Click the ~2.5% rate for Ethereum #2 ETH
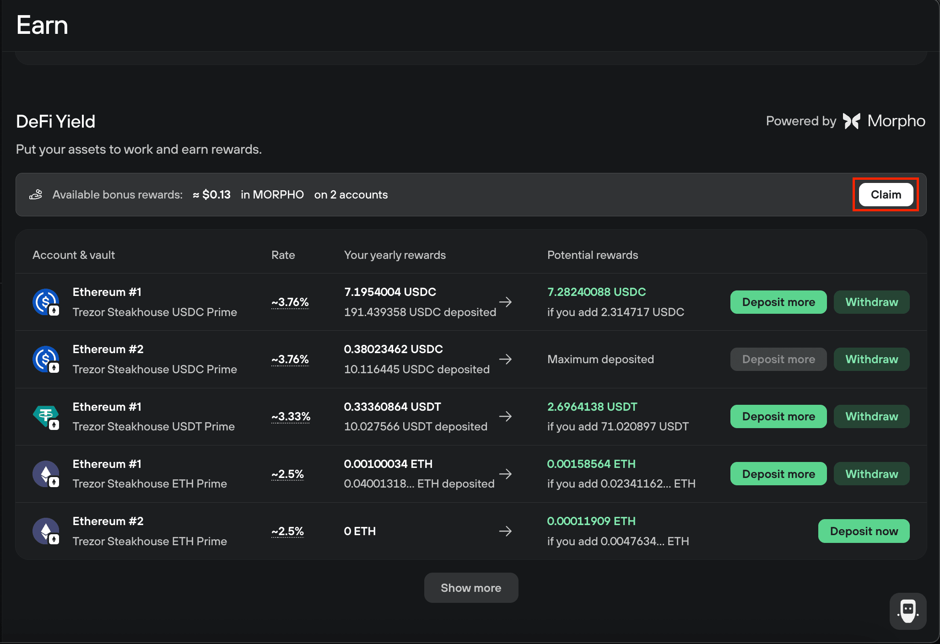 [x=287, y=531]
